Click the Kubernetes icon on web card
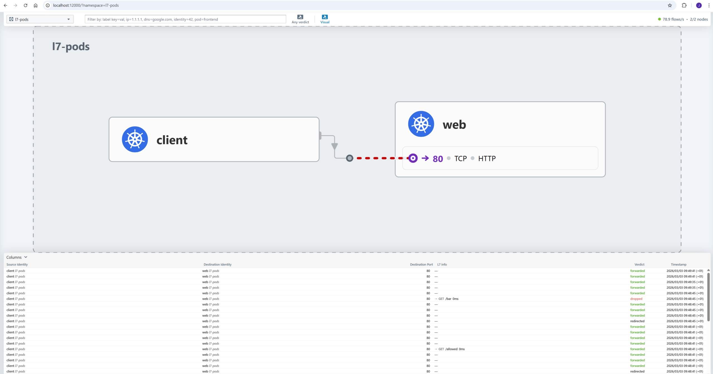 [x=421, y=124]
